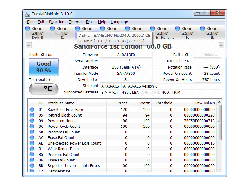Viewport: 250px width, 187px height.
Task: Click the Raw Read Error Rate status orb
Action: 32,110
